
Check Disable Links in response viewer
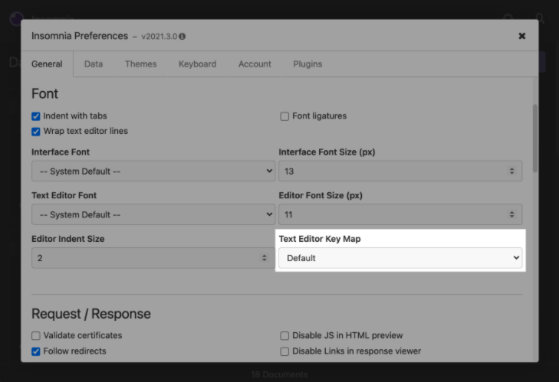284,351
